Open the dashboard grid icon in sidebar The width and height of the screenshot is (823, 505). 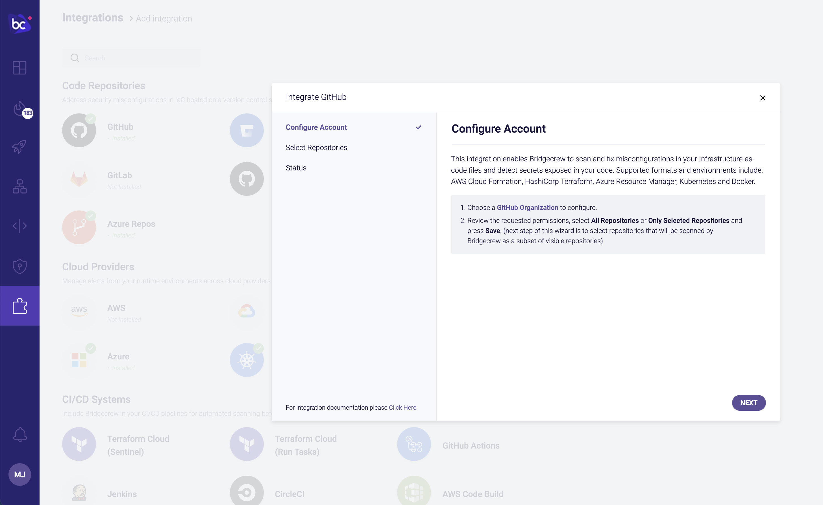pos(20,68)
